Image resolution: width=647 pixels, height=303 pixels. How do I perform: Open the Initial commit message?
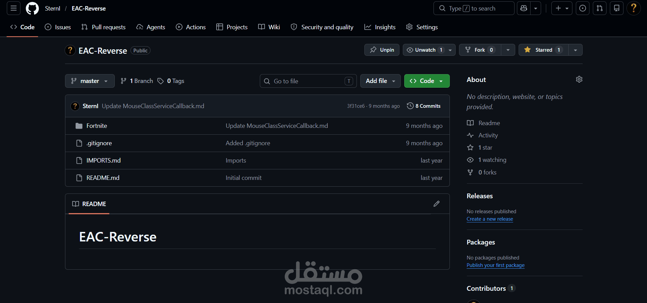(243, 178)
